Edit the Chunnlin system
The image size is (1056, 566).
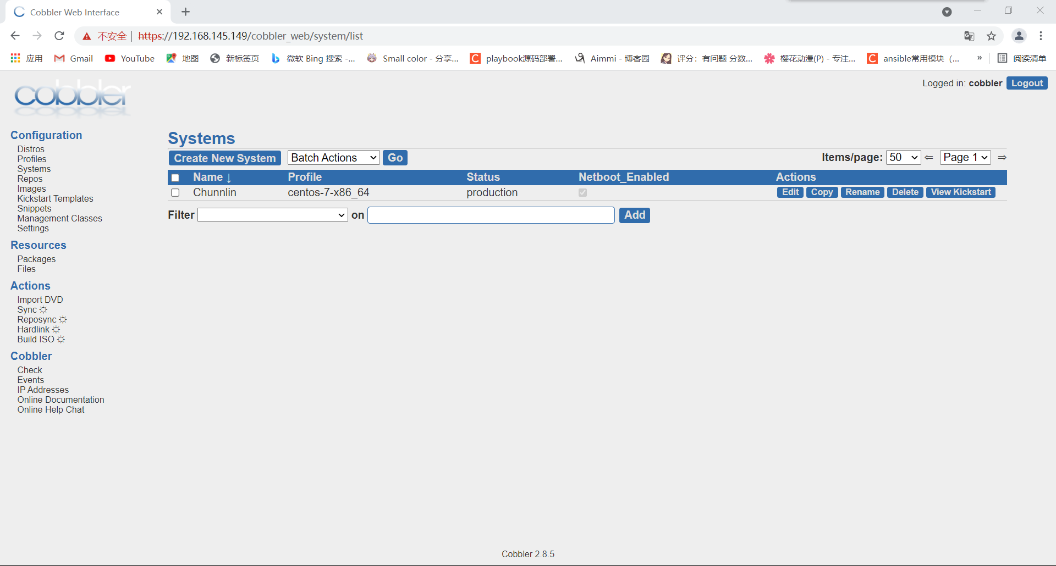click(790, 192)
